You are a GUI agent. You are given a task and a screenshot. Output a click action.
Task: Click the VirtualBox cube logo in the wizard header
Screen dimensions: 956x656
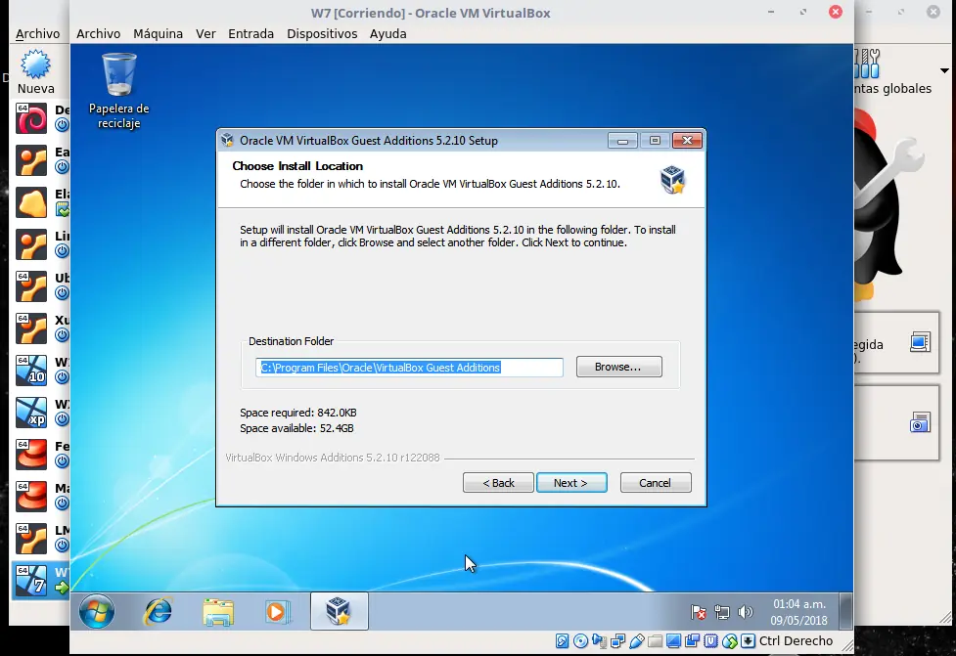pos(672,180)
